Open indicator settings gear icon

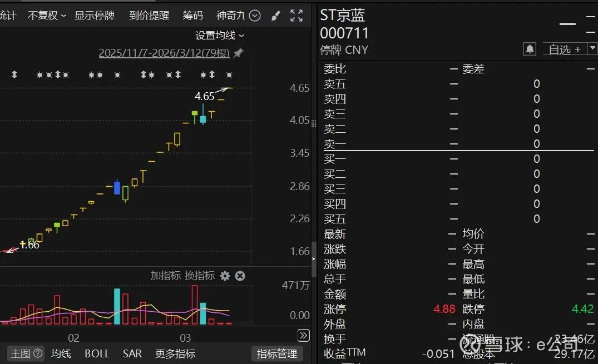[x=225, y=276]
